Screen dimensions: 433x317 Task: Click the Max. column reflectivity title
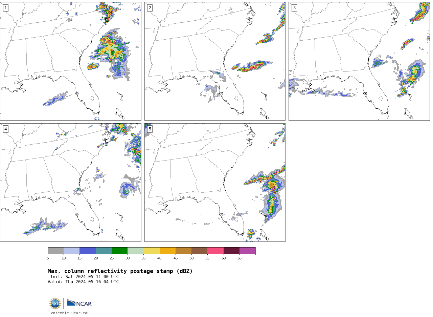tap(120, 271)
